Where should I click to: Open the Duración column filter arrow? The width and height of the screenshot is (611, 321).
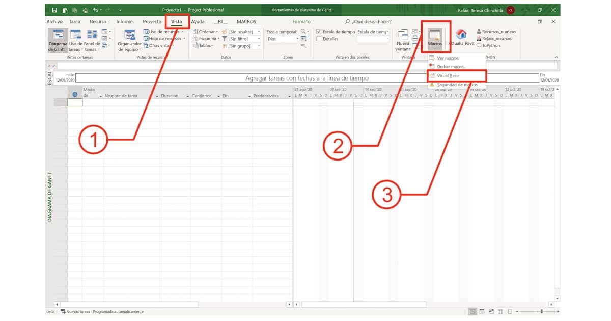pos(187,96)
